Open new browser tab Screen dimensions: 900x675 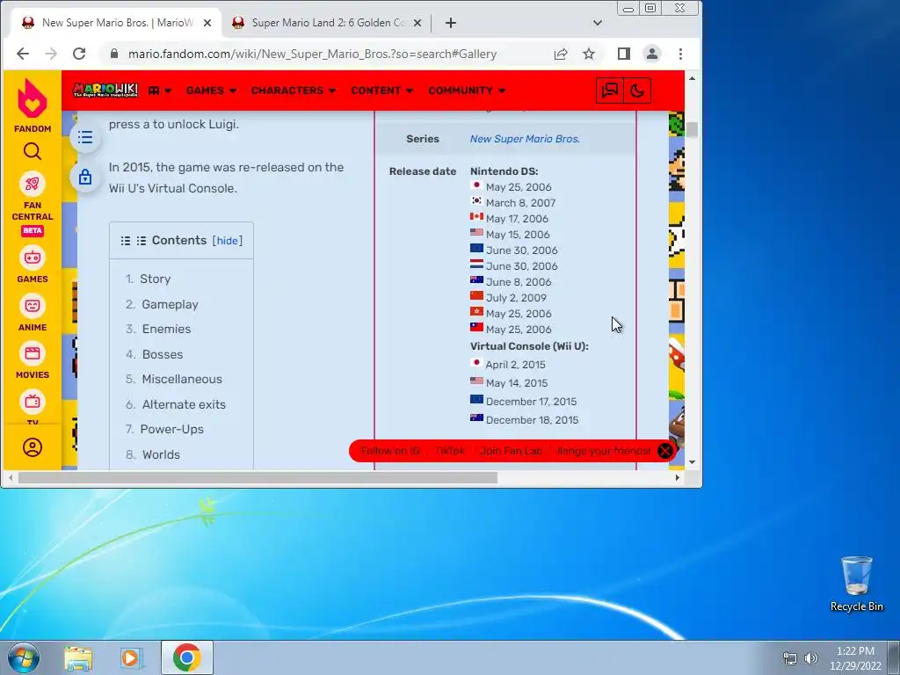(x=451, y=23)
